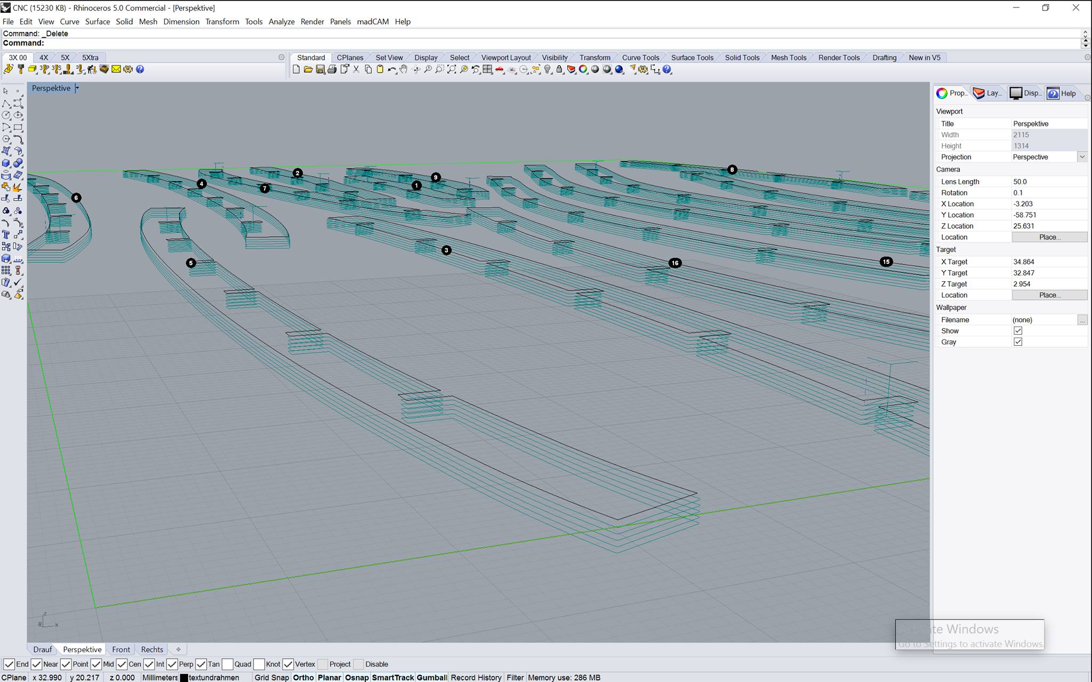The image size is (1092, 682).
Task: Select the Text object tool in the left toolbar
Action: point(6,234)
